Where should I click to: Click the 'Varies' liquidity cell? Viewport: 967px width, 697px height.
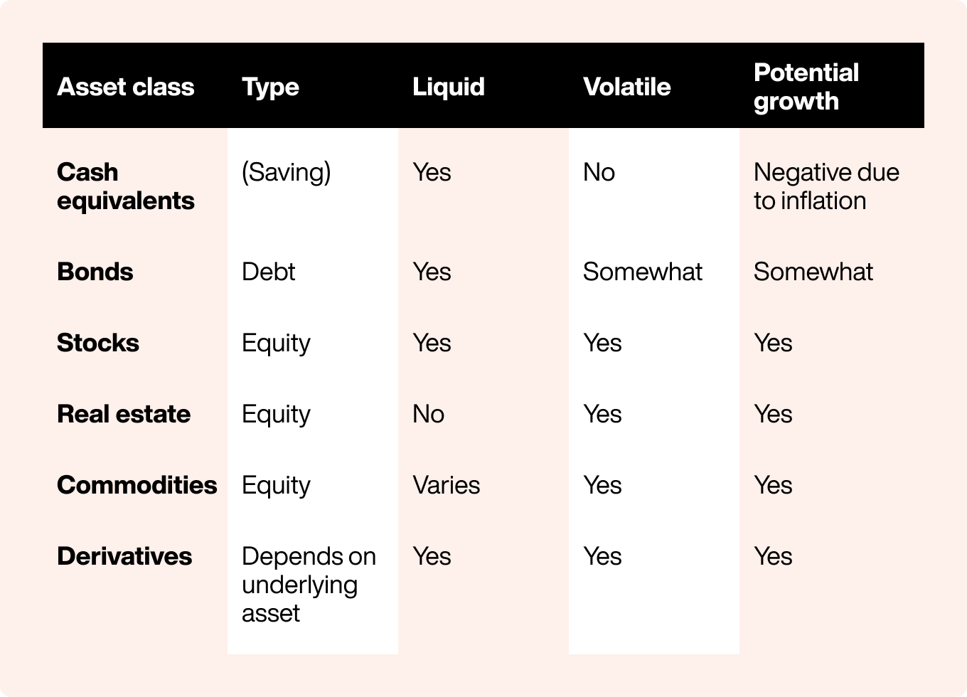[x=447, y=485]
